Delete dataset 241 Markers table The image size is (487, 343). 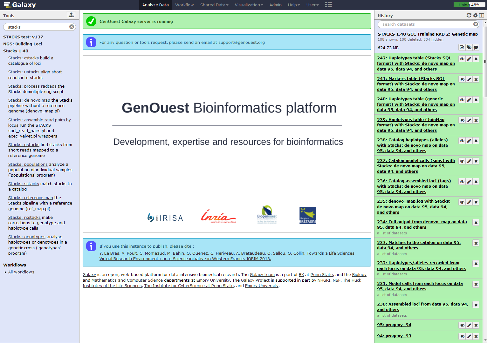click(x=476, y=79)
